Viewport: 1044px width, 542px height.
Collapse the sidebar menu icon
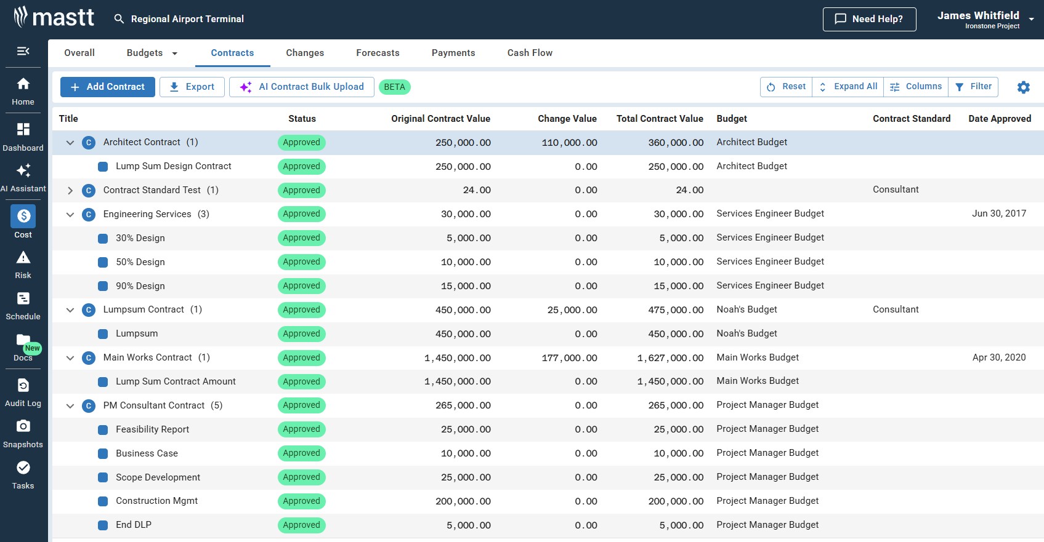(x=23, y=51)
